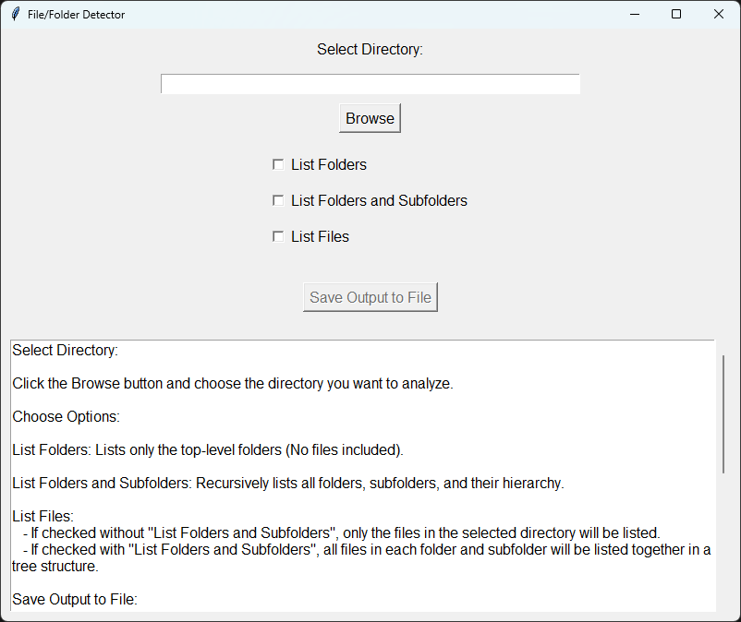Image resolution: width=741 pixels, height=622 pixels.
Task: Click the scrollbar track below the thumb
Action: [723, 544]
